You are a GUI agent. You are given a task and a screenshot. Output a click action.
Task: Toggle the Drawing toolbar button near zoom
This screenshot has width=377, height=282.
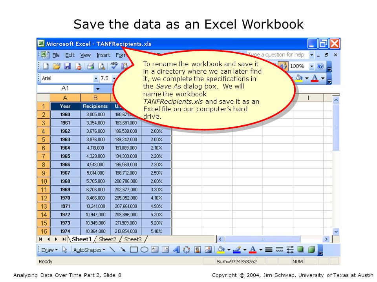[x=283, y=66]
